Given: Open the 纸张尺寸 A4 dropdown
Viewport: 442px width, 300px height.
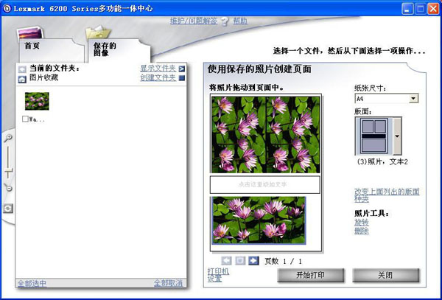Looking at the screenshot, I should (x=413, y=98).
